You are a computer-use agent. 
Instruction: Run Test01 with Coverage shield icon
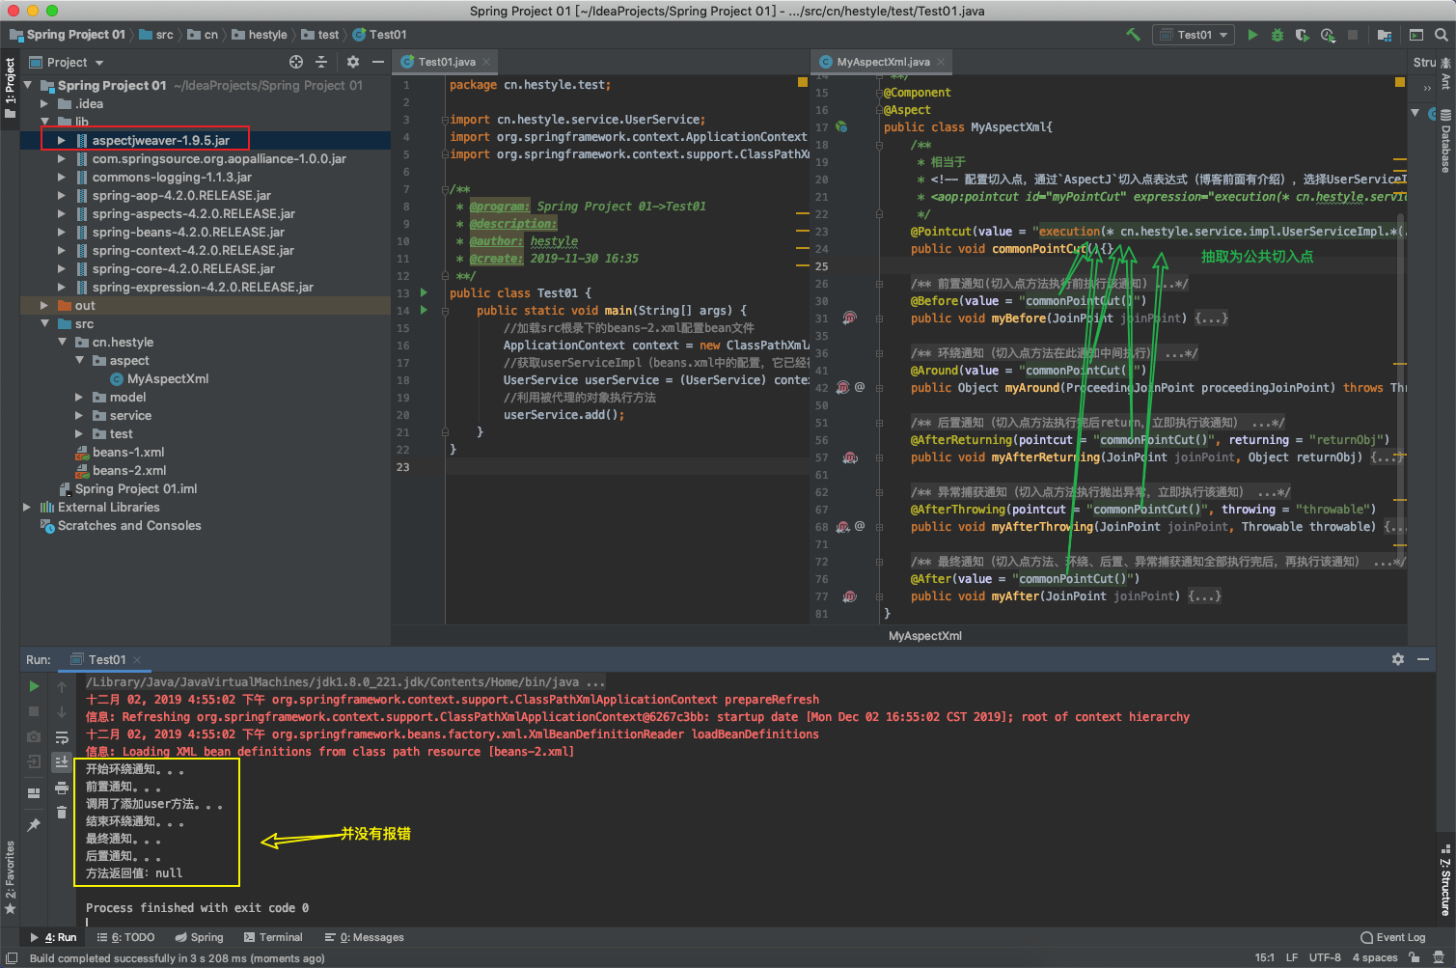pos(1300,34)
